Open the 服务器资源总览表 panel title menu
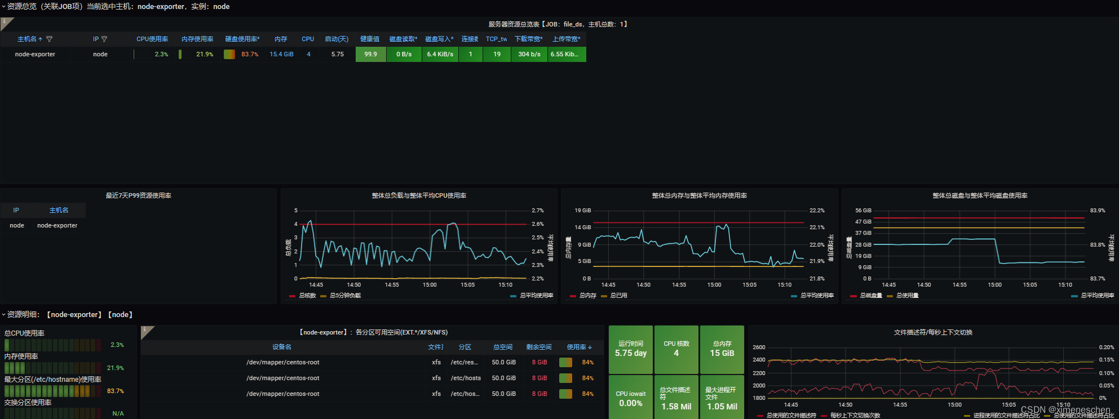Image resolution: width=1119 pixels, height=419 pixels. click(558, 24)
